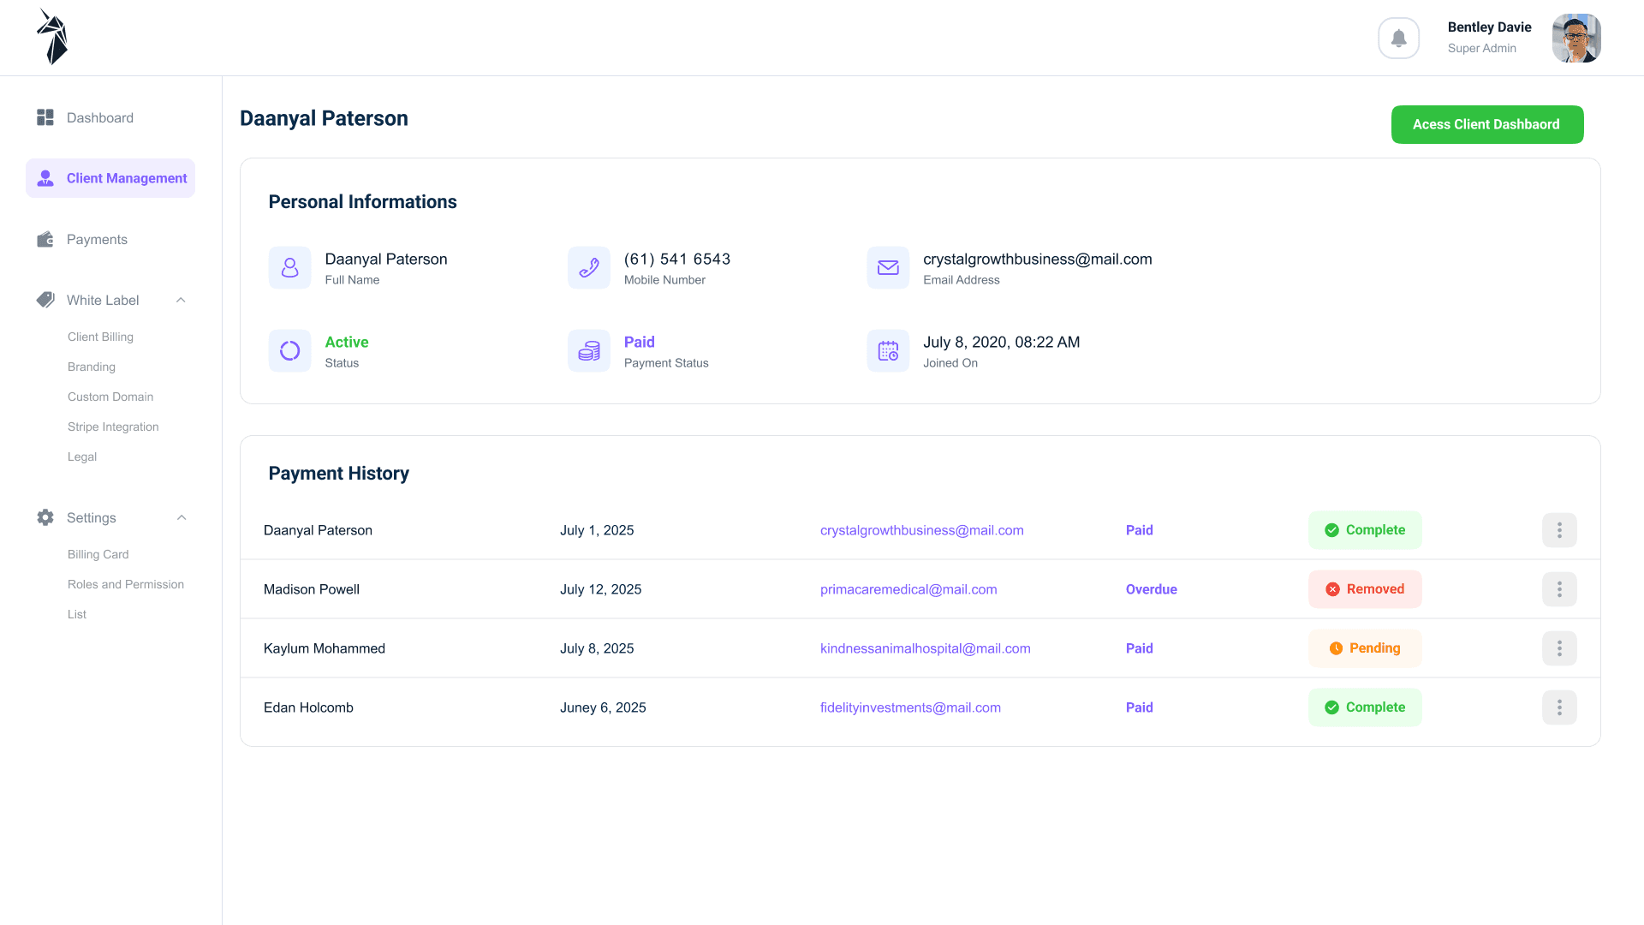Image resolution: width=1644 pixels, height=925 pixels.
Task: Click the unicorn logo in header
Action: [x=52, y=38]
